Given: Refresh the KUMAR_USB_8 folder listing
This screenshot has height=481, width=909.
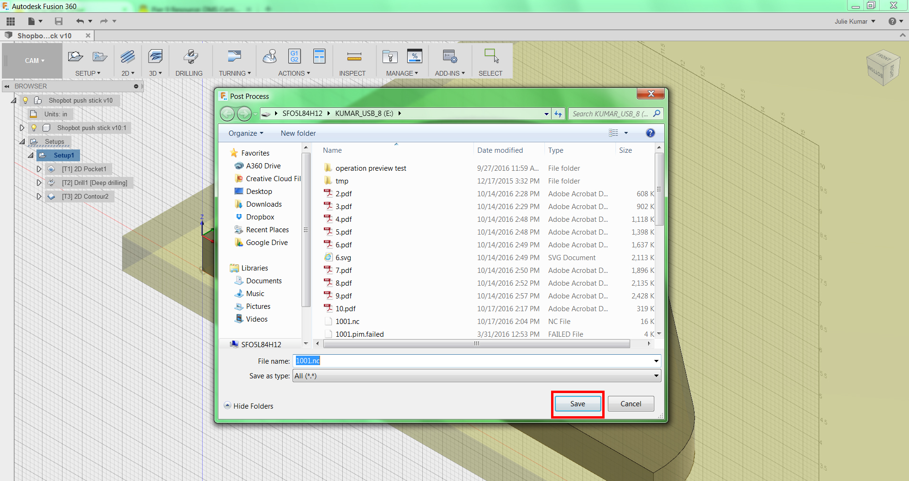Looking at the screenshot, I should coord(559,114).
